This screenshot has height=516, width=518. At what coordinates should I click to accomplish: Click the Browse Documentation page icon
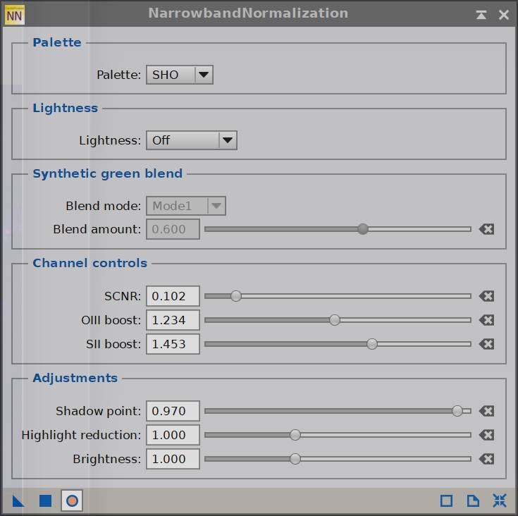click(x=473, y=500)
